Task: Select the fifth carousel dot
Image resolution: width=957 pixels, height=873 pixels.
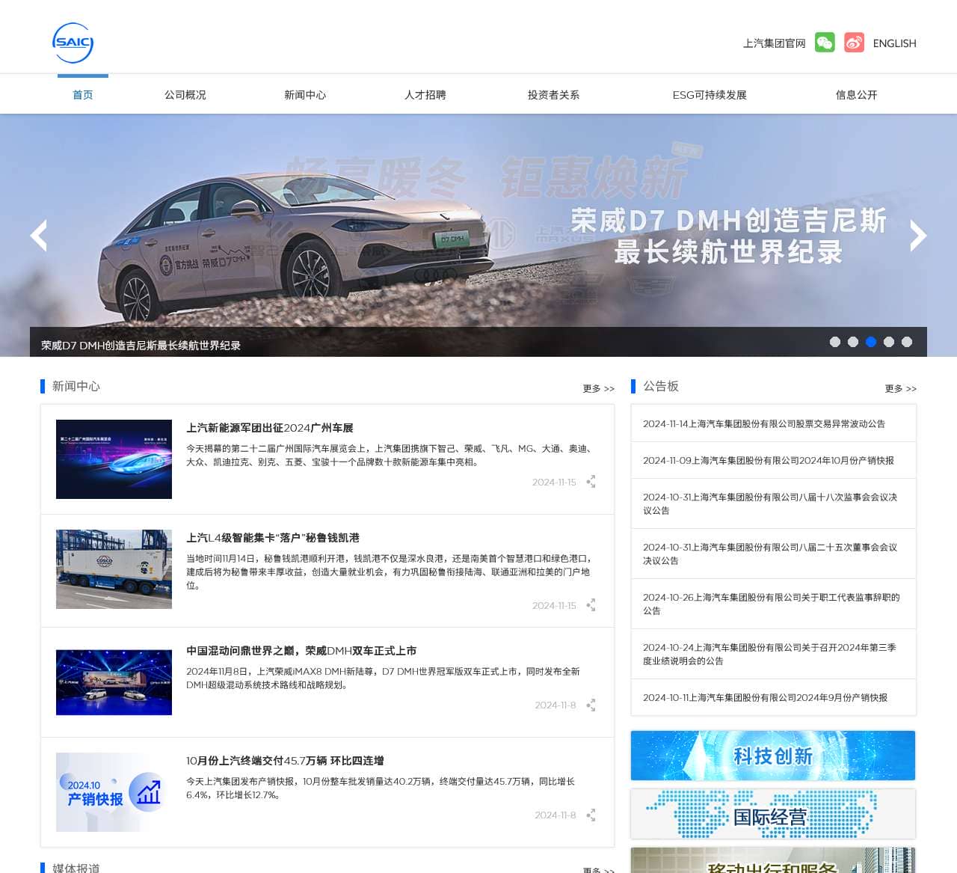Action: pyautogui.click(x=907, y=342)
